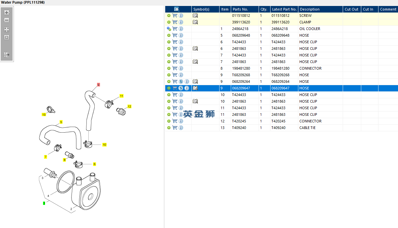Select callout 8 on the diagram
The image size is (398, 228).
pyautogui.click(x=65, y=160)
